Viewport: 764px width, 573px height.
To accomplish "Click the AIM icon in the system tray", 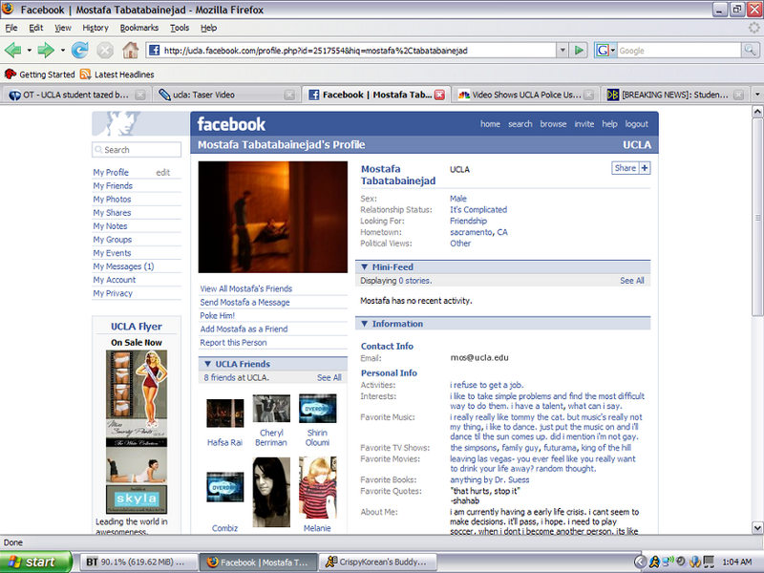I will pos(654,562).
